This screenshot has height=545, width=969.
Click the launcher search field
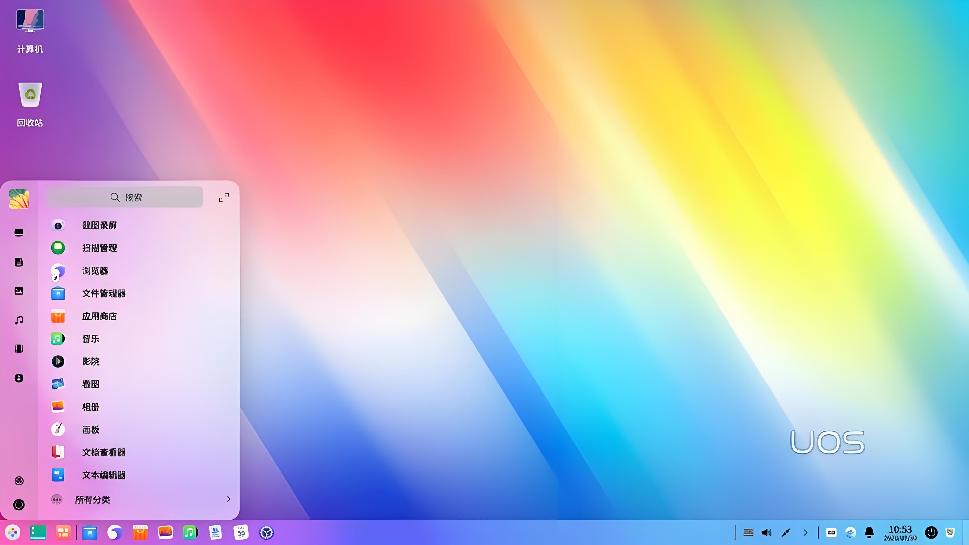click(x=124, y=197)
